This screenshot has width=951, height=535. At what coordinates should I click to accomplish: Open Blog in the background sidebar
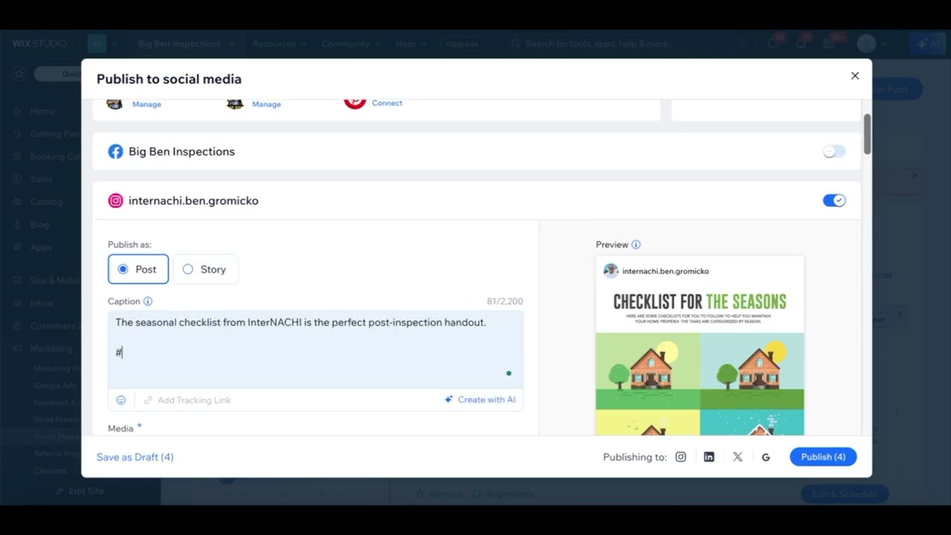(x=39, y=224)
